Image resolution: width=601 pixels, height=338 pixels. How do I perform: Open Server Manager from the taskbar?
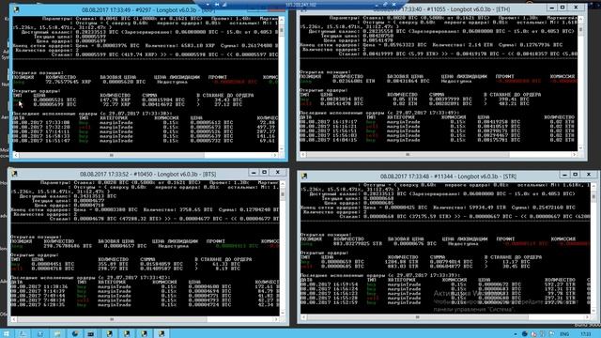(23, 334)
